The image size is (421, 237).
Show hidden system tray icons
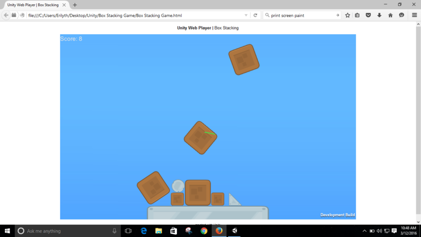pos(365,231)
